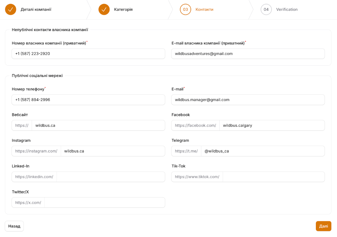Go to the Verification step label
337x237 pixels.
(x=287, y=9)
